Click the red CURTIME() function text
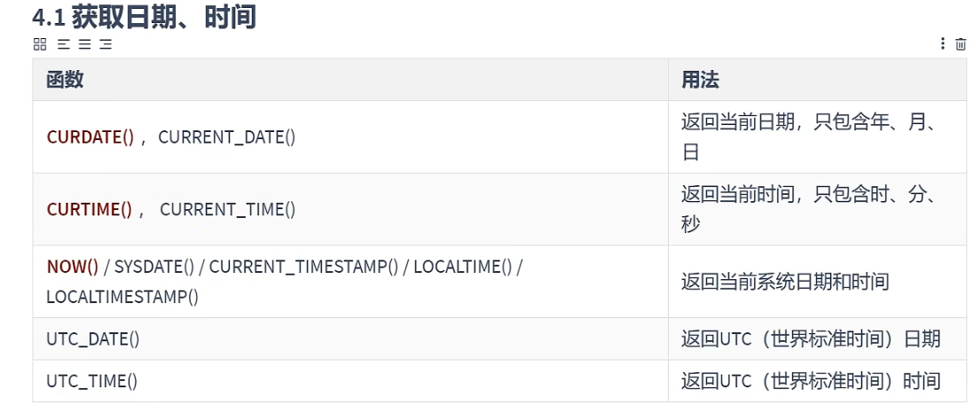The height and width of the screenshot is (405, 974). [x=89, y=210]
